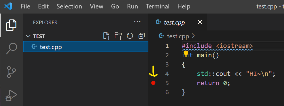
Task: Open the Edit menu
Action: pyautogui.click(x=43, y=7)
